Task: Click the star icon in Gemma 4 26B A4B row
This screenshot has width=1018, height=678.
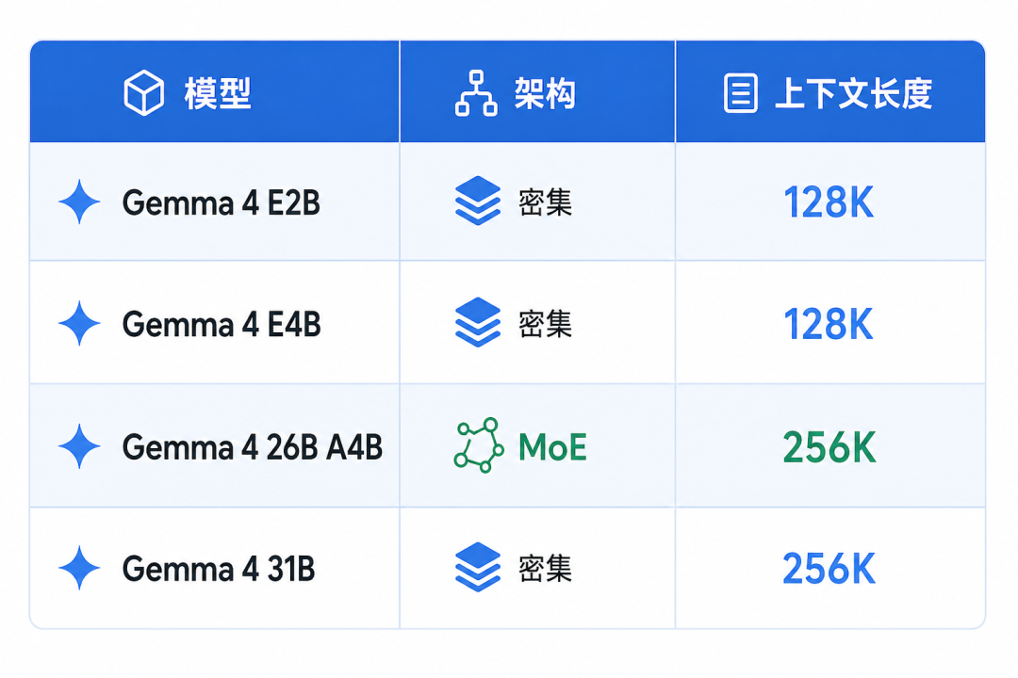Action: tap(79, 446)
